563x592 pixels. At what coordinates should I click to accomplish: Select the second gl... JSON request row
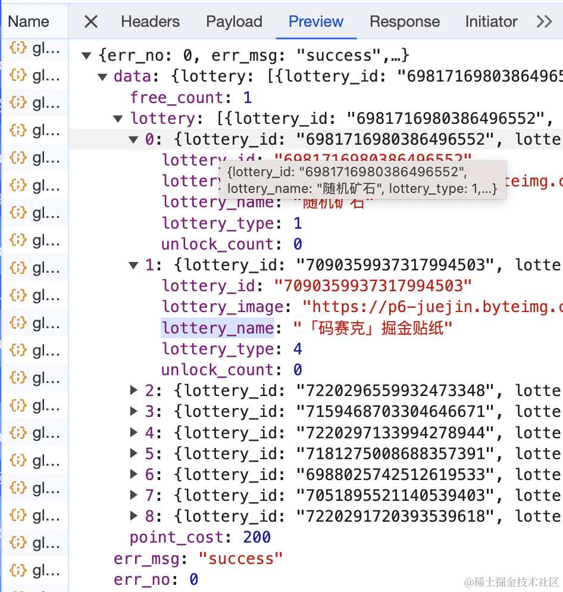point(35,75)
